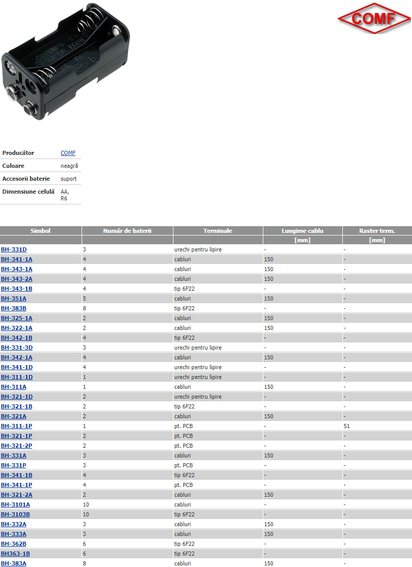Open product BH-341-1P
The height and width of the screenshot is (567, 412).
(17, 485)
